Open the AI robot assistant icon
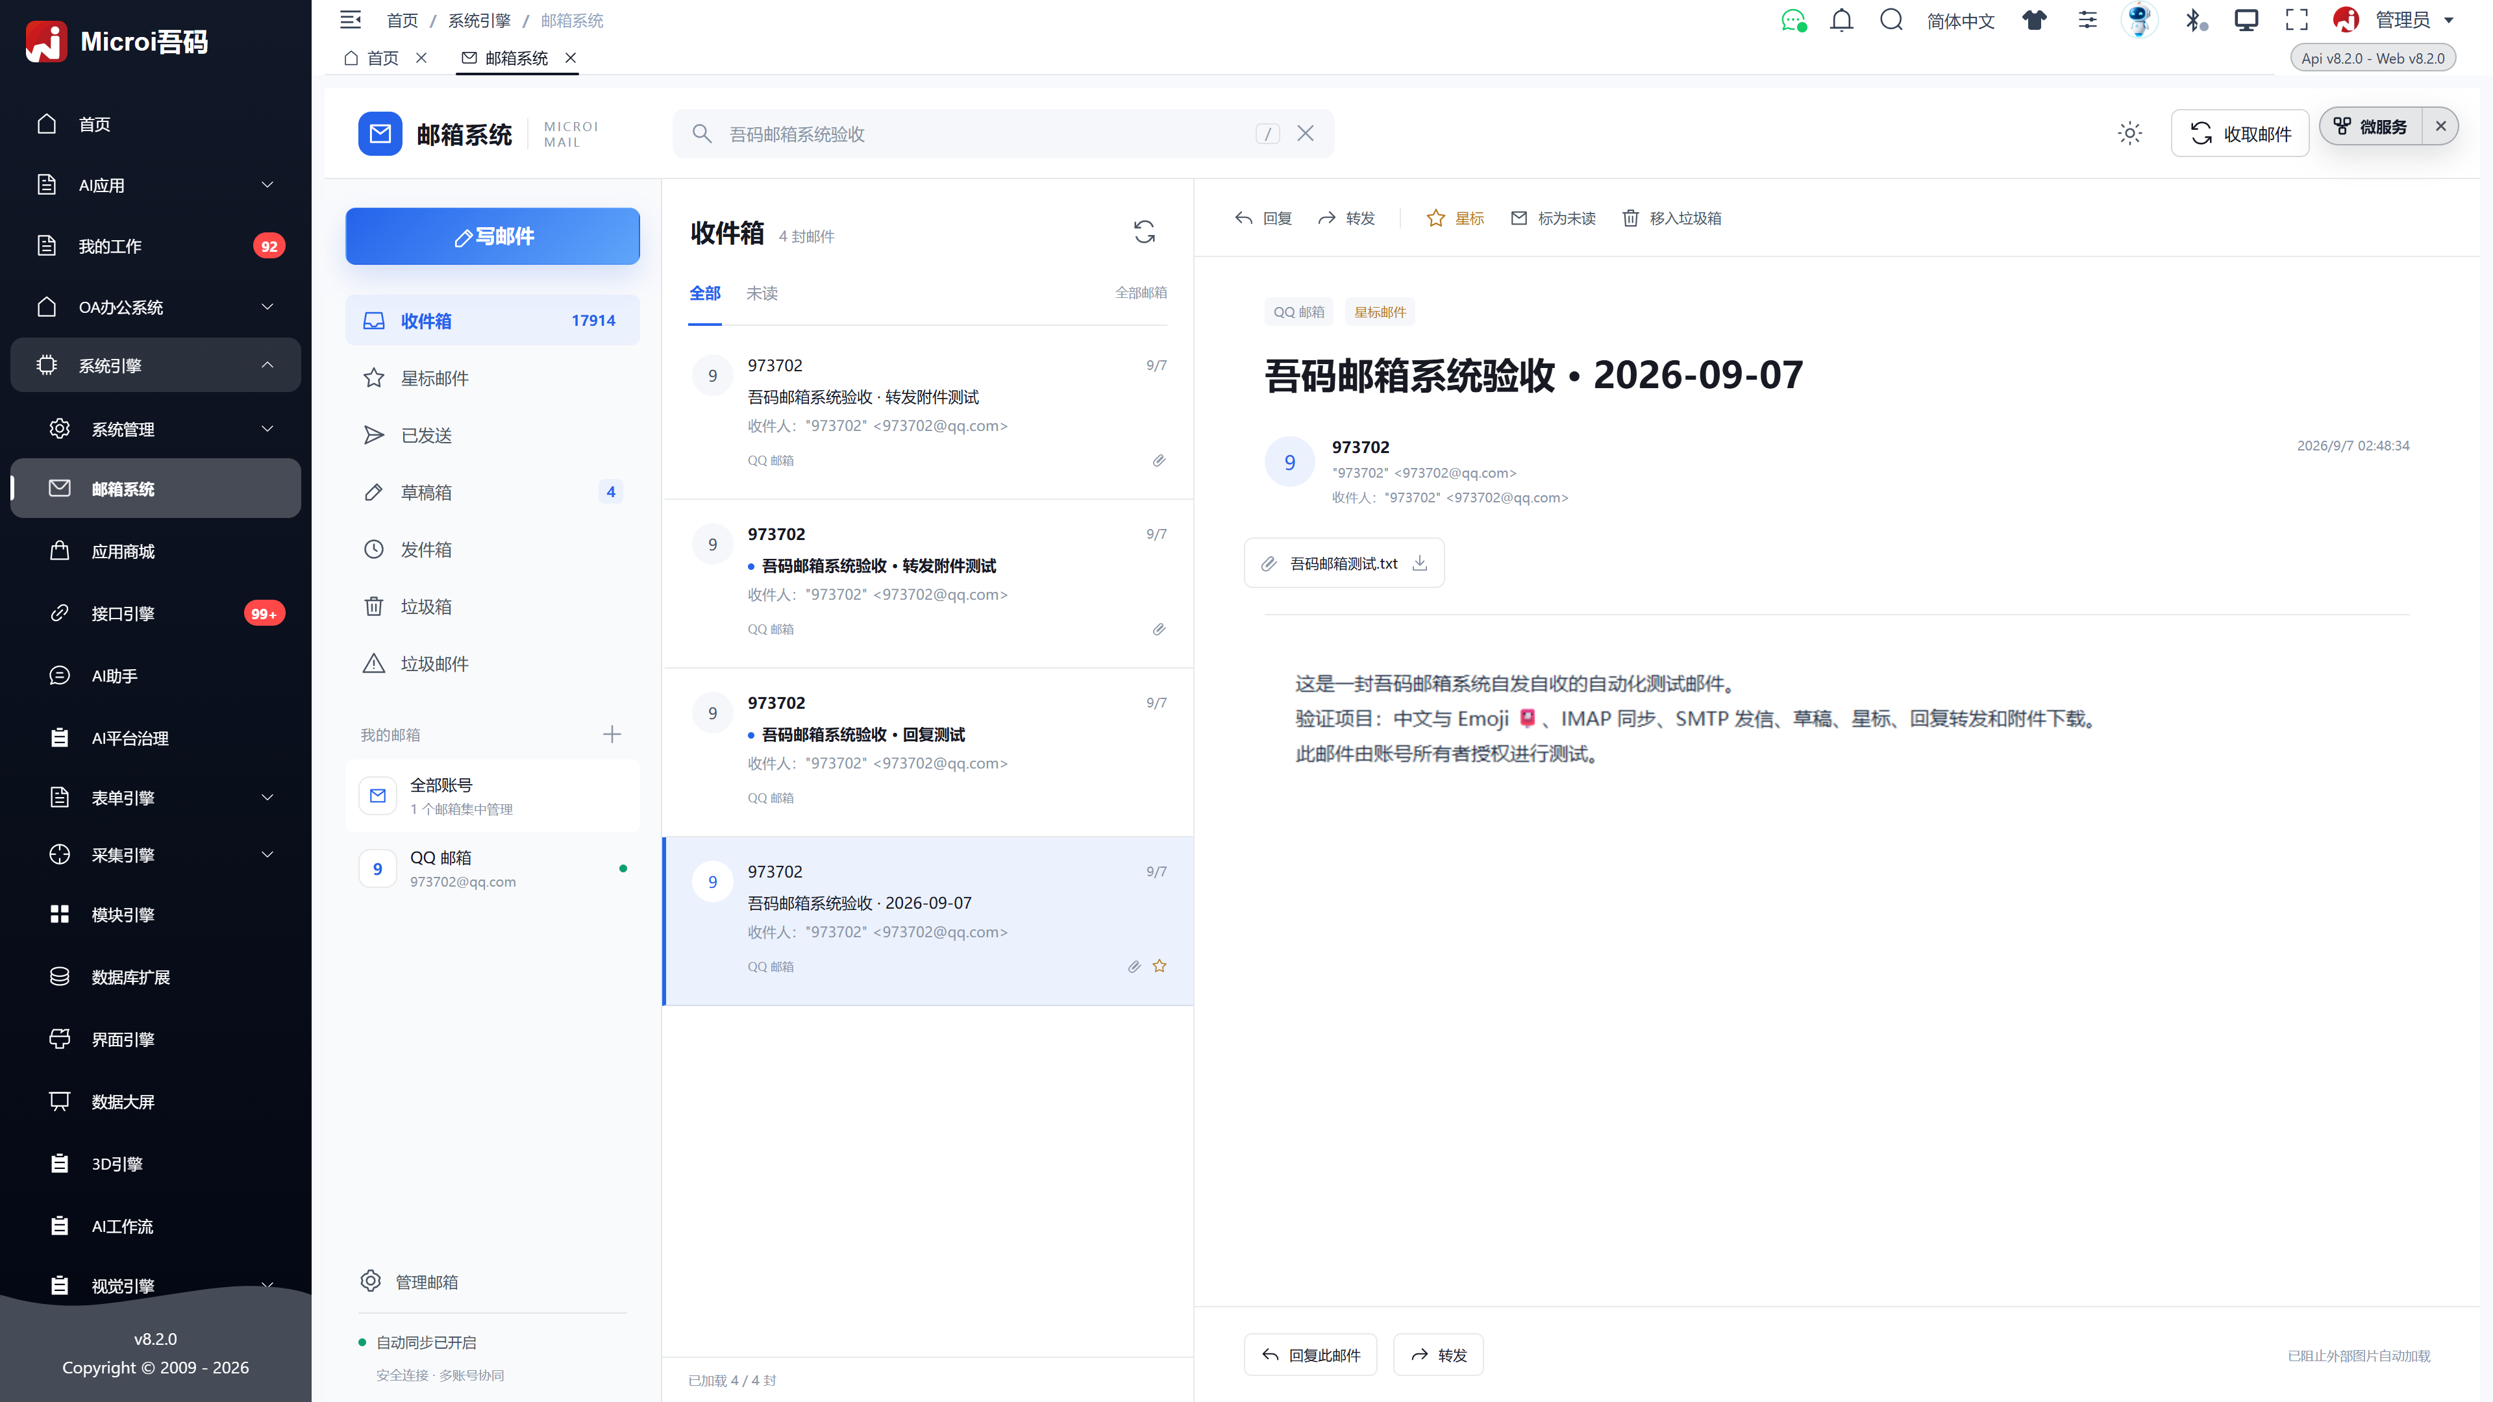The width and height of the screenshot is (2493, 1402). pyautogui.click(x=2139, y=20)
